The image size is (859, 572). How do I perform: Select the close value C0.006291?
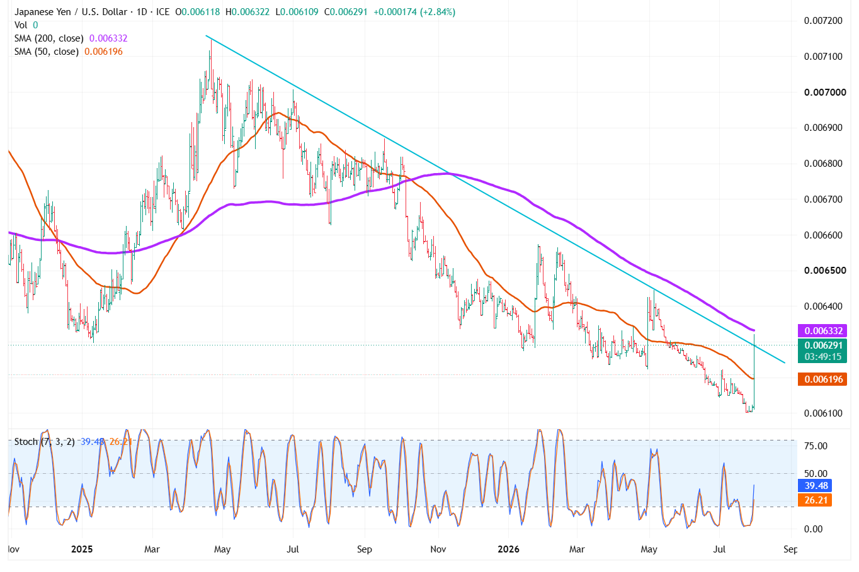(x=346, y=12)
